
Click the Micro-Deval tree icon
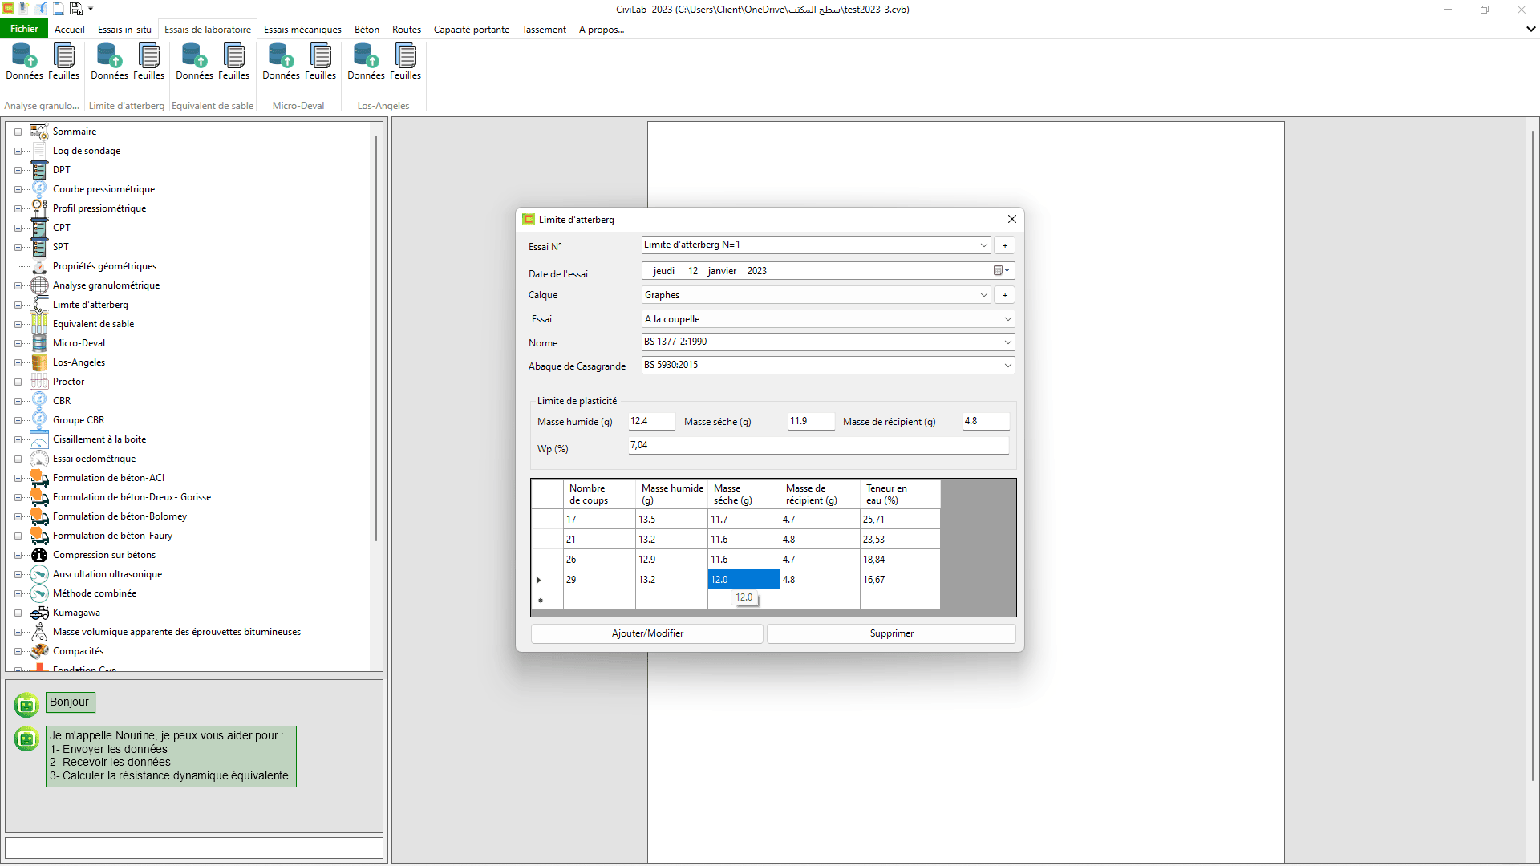point(39,343)
